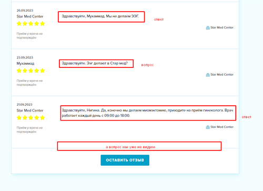Select the date 23.09.2023
The height and width of the screenshot is (191, 263).
point(25,57)
